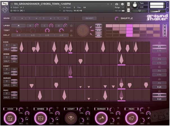
Task: Trigger the perc cowbell pad icon
Action: coord(131,118)
